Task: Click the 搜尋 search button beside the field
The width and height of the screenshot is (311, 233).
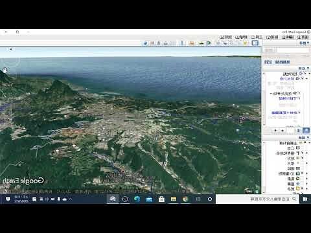Action: [270, 50]
